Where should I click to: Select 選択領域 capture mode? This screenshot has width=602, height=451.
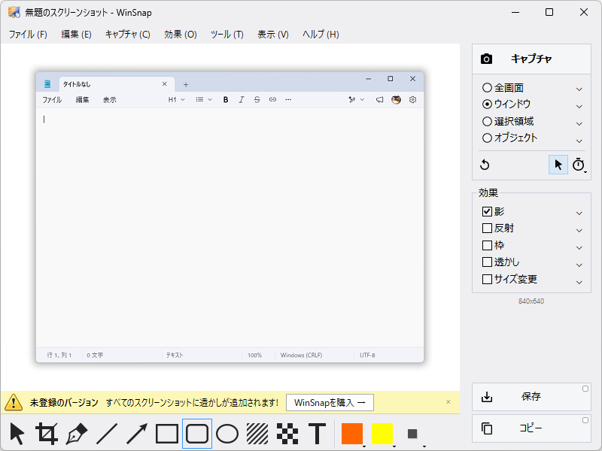coord(508,122)
